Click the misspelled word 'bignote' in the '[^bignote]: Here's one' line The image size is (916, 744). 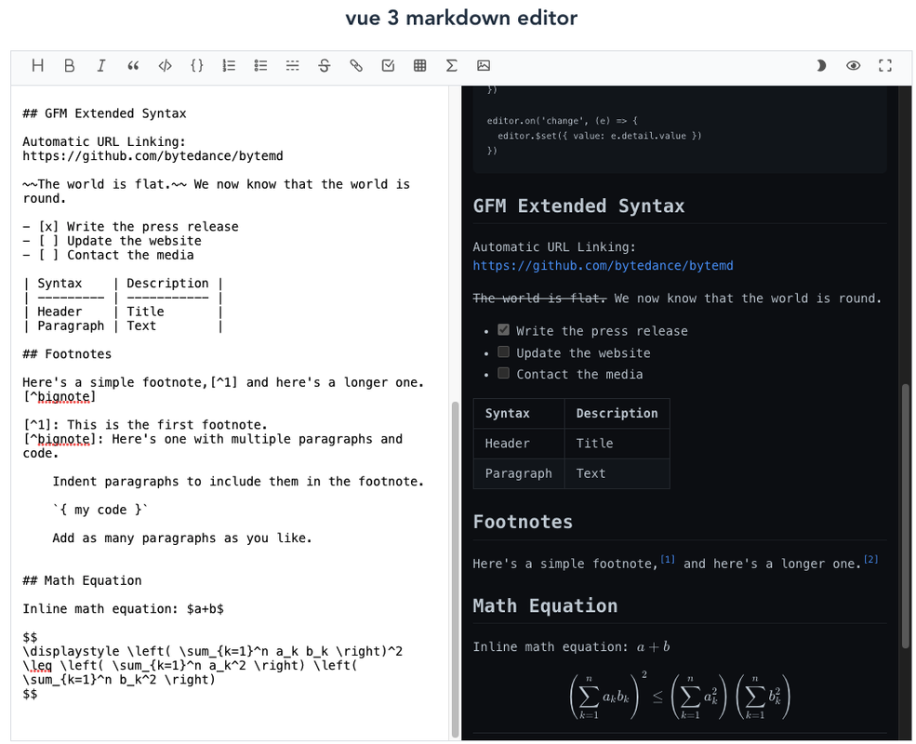63,439
